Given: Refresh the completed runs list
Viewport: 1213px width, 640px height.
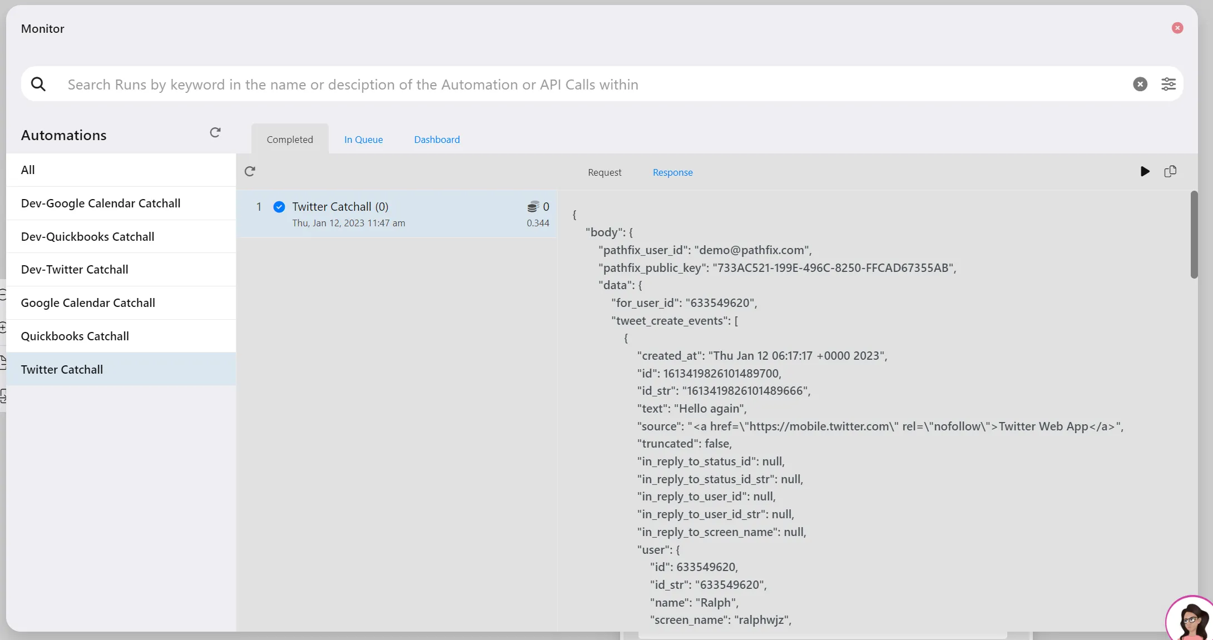Looking at the screenshot, I should [250, 171].
